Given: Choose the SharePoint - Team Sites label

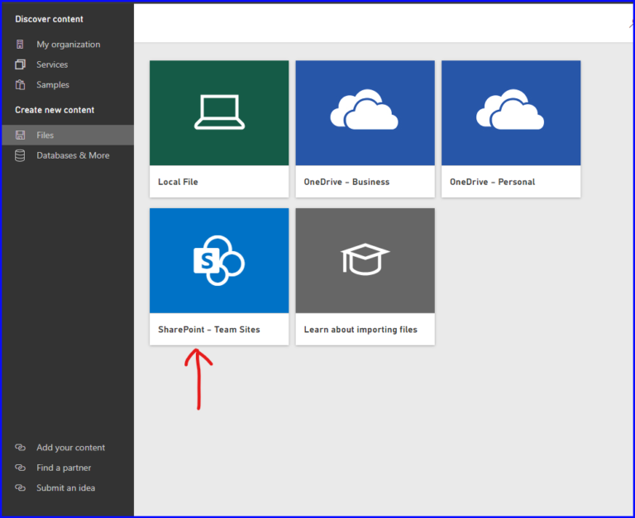Looking at the screenshot, I should pyautogui.click(x=209, y=330).
